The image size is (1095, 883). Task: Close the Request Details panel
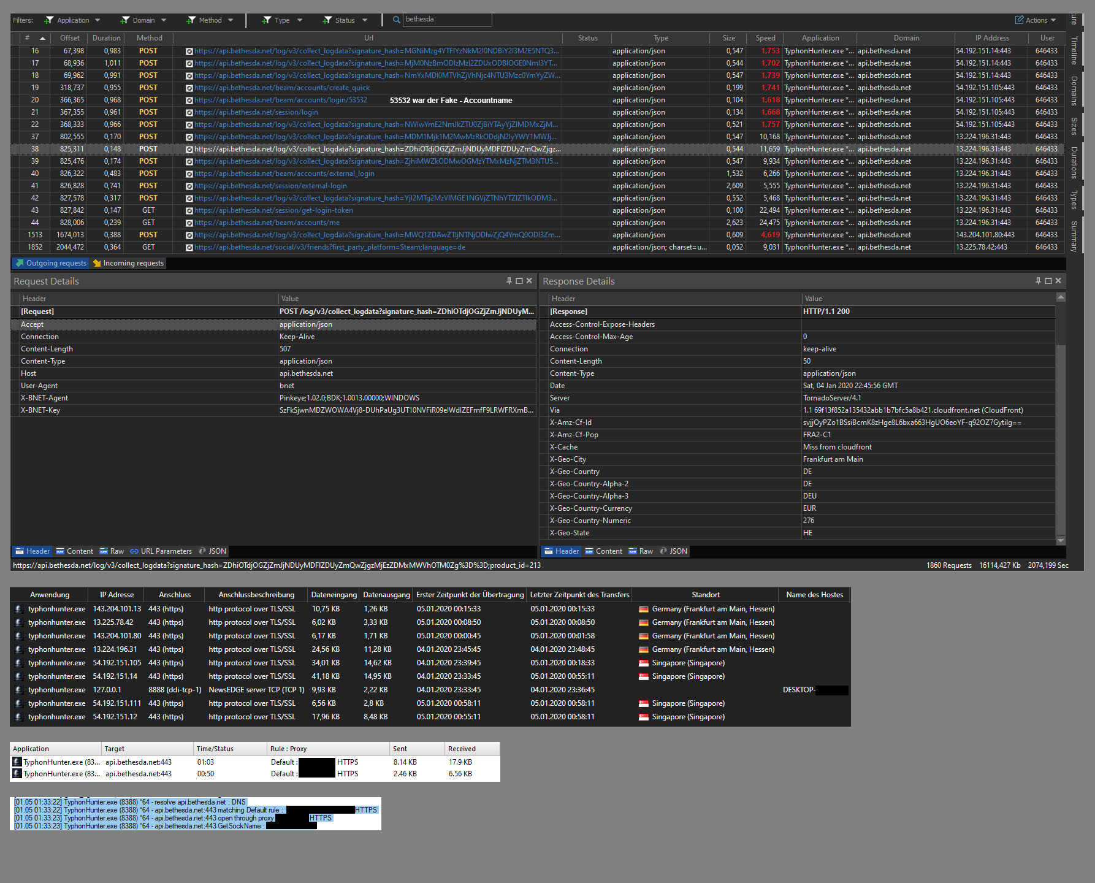click(529, 281)
